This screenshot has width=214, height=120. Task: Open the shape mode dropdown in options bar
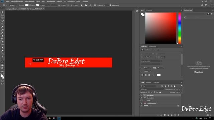(13, 5)
